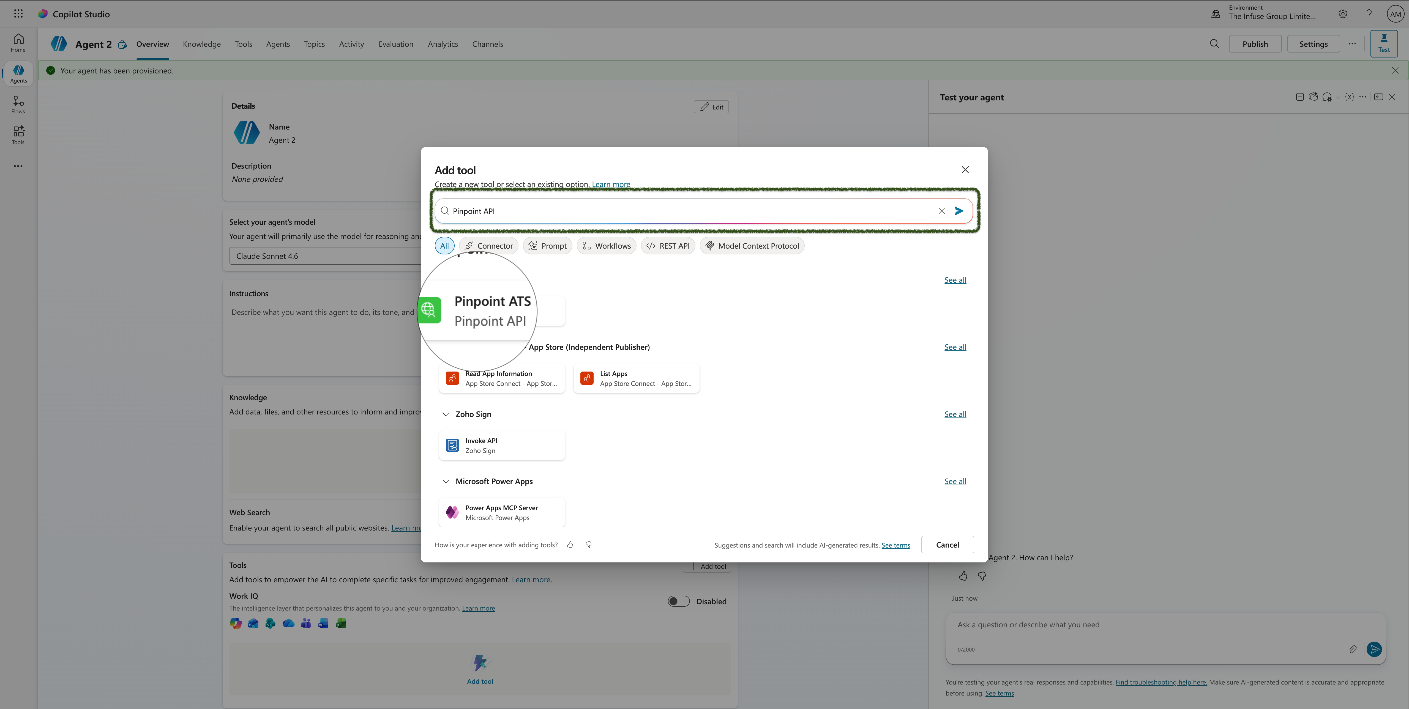Open See terms link in dialog footer
This screenshot has width=1409, height=709.
click(x=895, y=545)
